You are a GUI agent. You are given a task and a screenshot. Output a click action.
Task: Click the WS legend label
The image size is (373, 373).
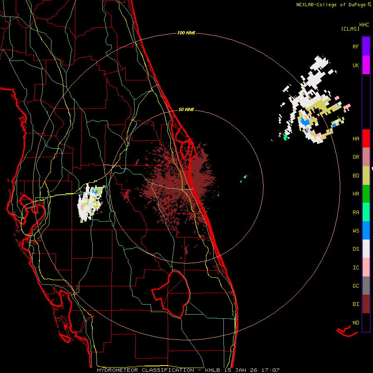pyautogui.click(x=356, y=231)
